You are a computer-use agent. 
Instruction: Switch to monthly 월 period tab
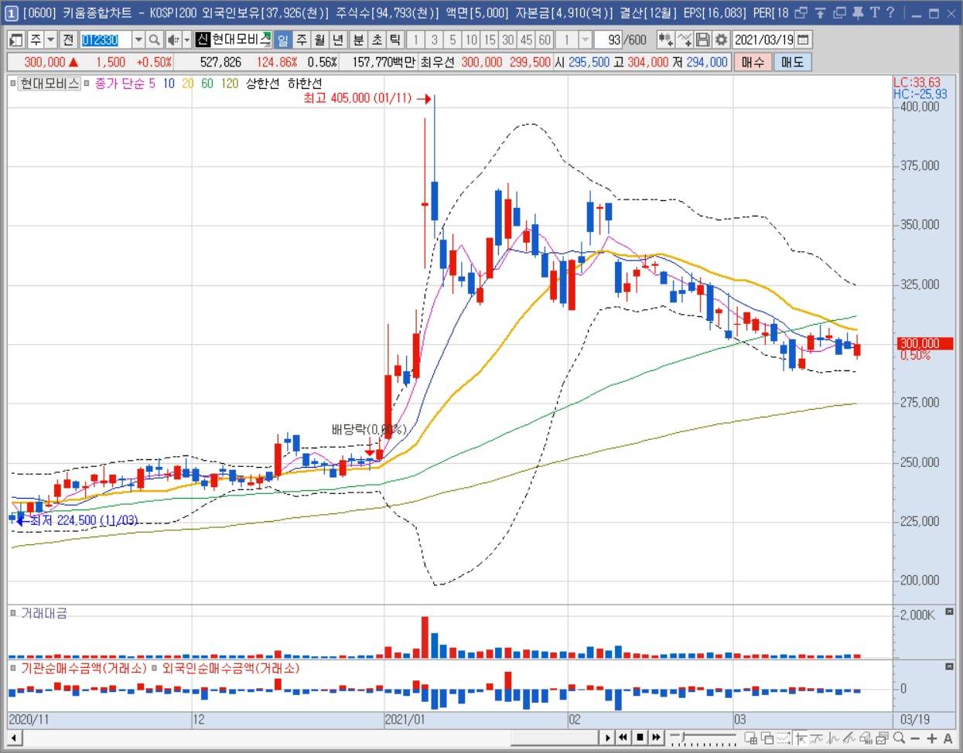(319, 39)
